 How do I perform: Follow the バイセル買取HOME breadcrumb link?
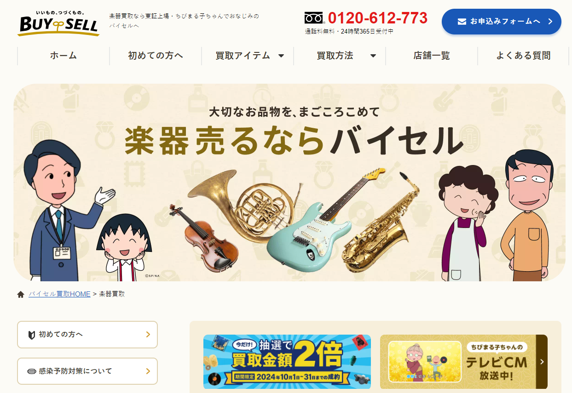(59, 294)
